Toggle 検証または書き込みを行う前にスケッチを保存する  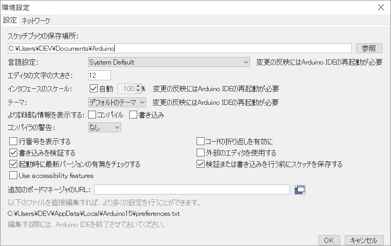201,164
